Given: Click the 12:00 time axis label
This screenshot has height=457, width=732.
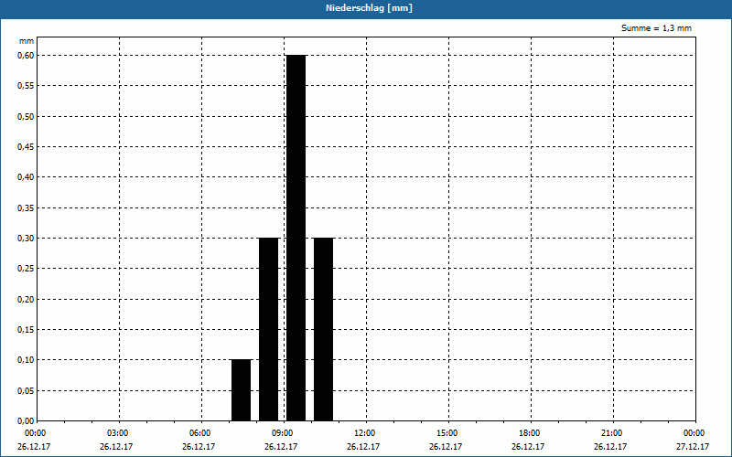Looking at the screenshot, I should point(364,433).
